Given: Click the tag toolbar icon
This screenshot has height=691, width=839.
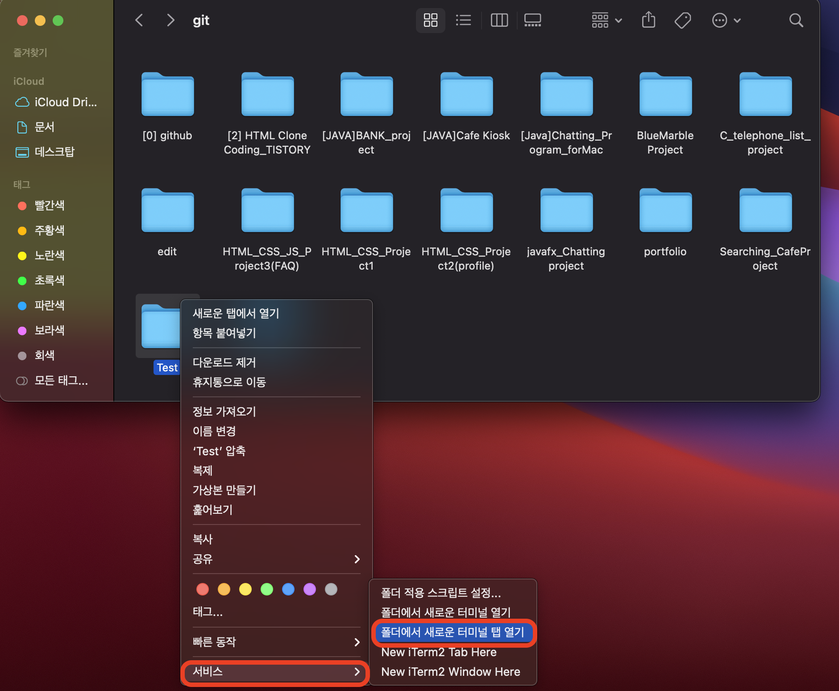Looking at the screenshot, I should click(x=682, y=21).
